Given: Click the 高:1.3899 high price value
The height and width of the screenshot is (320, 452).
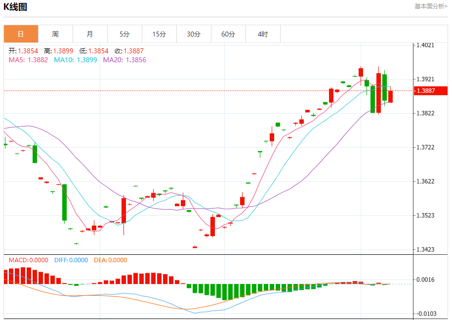Looking at the screenshot, I should [x=58, y=51].
